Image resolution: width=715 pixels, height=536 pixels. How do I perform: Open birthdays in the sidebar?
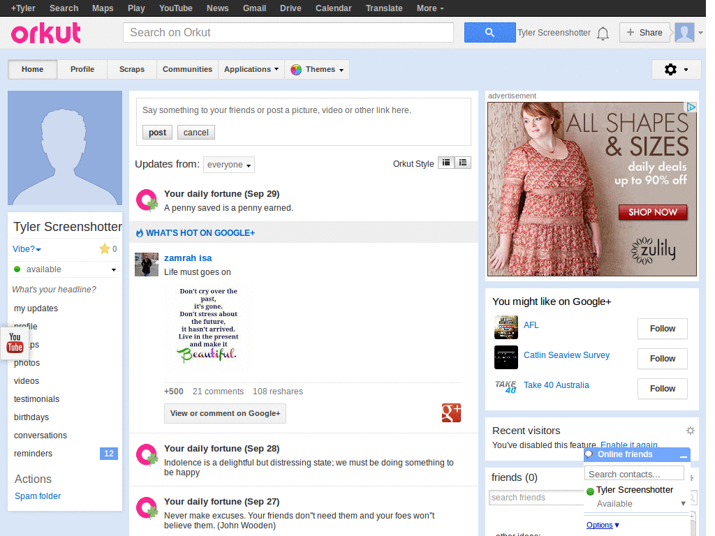[31, 417]
